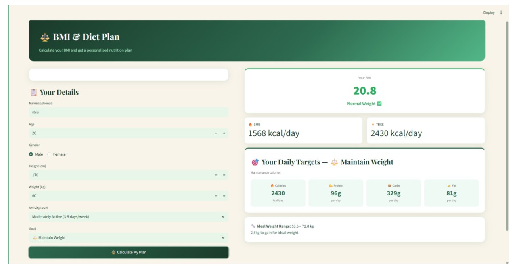Click the 81g fat value
Screen dimensions: 519x270
(x=452, y=193)
